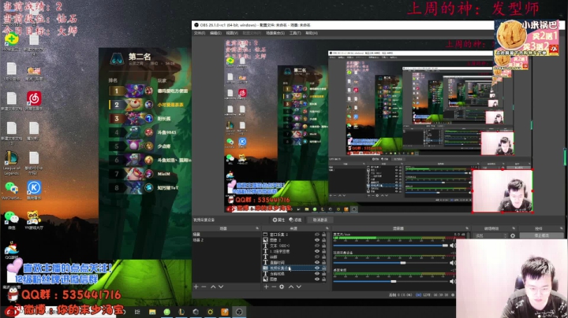Image resolution: width=568 pixels, height=318 pixels.
Task: Toggle visibility of the QQ群 text source
Action: tap(317, 257)
